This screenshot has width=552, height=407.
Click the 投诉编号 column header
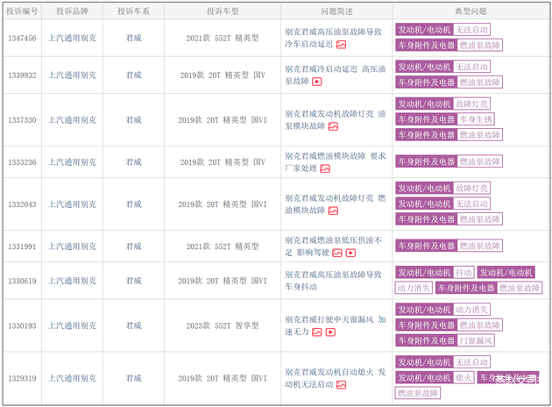tap(22, 11)
